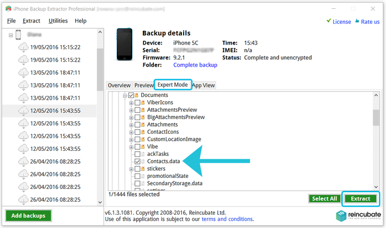This screenshot has height=228, width=386.
Task: Collapse the Documents folder tree node
Action: click(125, 95)
